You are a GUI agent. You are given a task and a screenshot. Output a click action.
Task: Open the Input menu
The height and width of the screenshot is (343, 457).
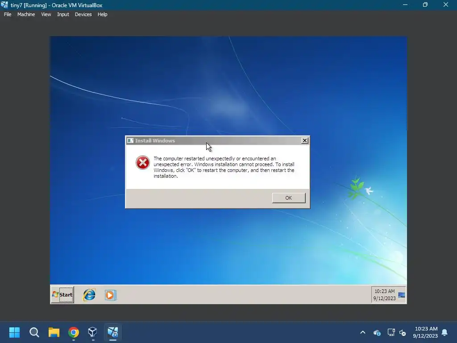[x=63, y=14]
